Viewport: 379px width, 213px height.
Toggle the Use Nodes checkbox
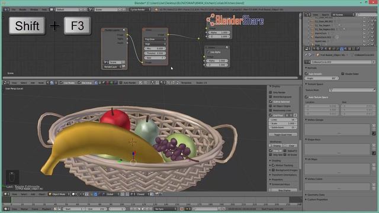click(61, 83)
